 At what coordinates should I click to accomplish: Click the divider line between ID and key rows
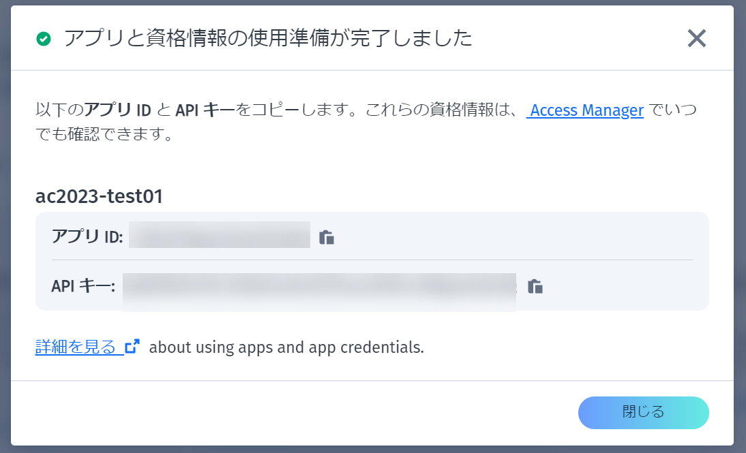tap(372, 260)
